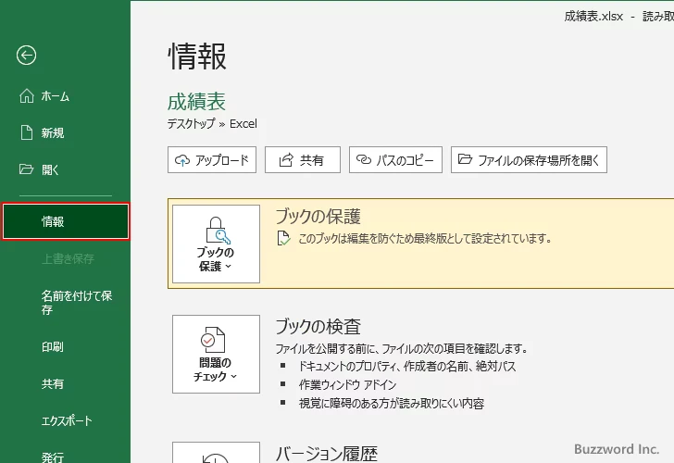
Task: Click 作業ウィンドウ アドイン bullet text
Action: pyautogui.click(x=347, y=385)
